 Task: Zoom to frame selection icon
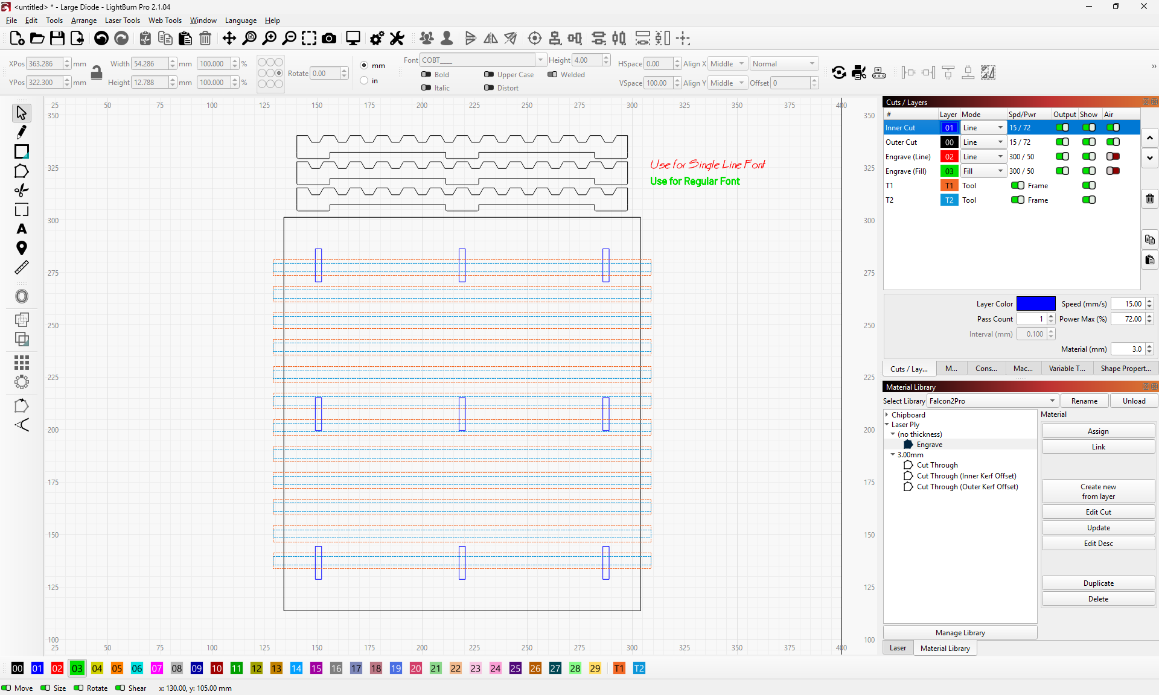tap(309, 39)
